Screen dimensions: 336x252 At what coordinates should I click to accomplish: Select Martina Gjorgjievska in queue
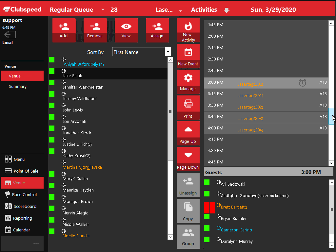(x=108, y=165)
